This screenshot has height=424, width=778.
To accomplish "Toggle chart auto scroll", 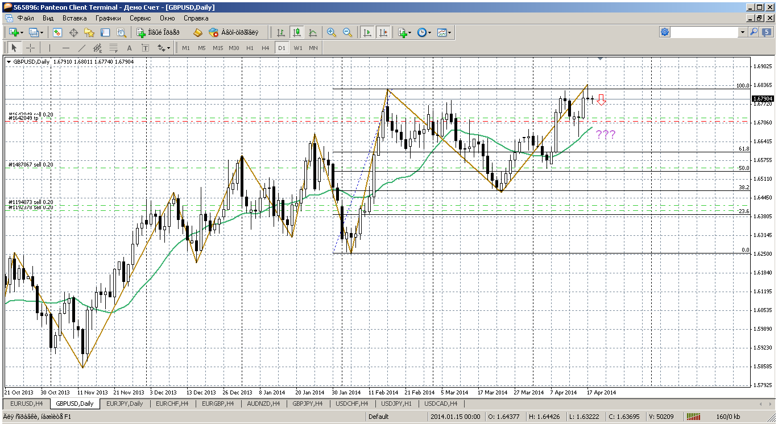I will click(x=367, y=32).
